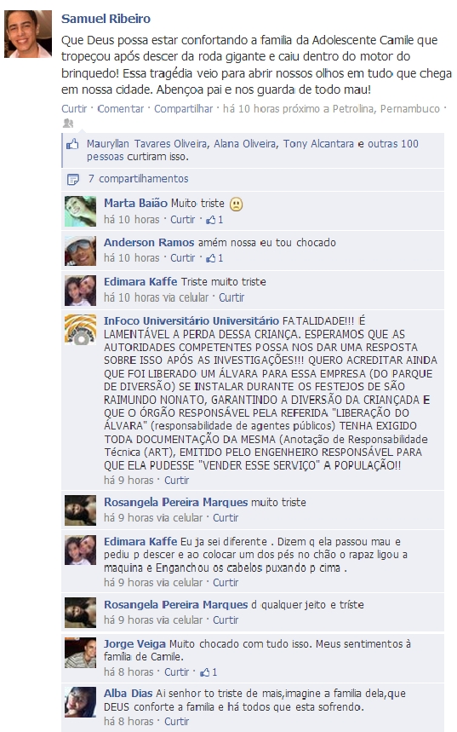Open InFoco Universitário's avatar image

[80, 330]
